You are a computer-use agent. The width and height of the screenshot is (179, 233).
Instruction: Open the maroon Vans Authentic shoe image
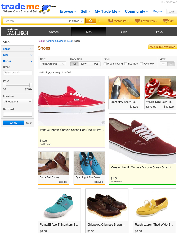[142, 138]
